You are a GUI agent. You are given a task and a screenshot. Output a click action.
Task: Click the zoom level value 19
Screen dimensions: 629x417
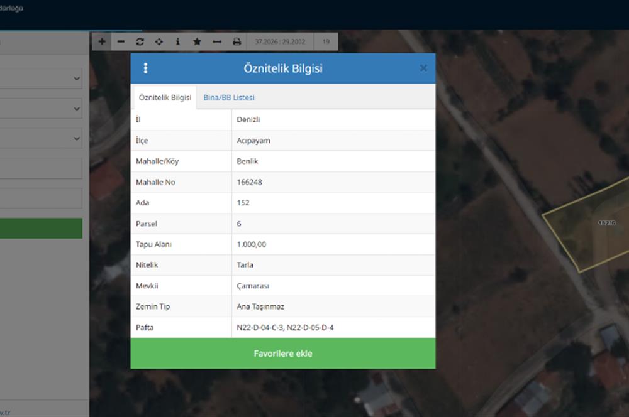pyautogui.click(x=326, y=41)
